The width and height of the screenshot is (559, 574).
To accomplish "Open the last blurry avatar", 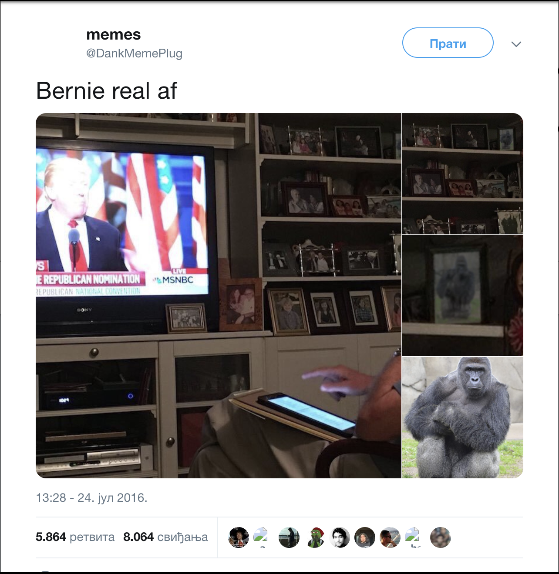I will tap(441, 537).
